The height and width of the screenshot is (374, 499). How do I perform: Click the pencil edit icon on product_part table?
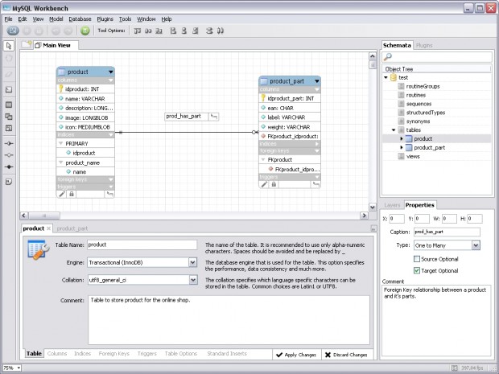(264, 184)
